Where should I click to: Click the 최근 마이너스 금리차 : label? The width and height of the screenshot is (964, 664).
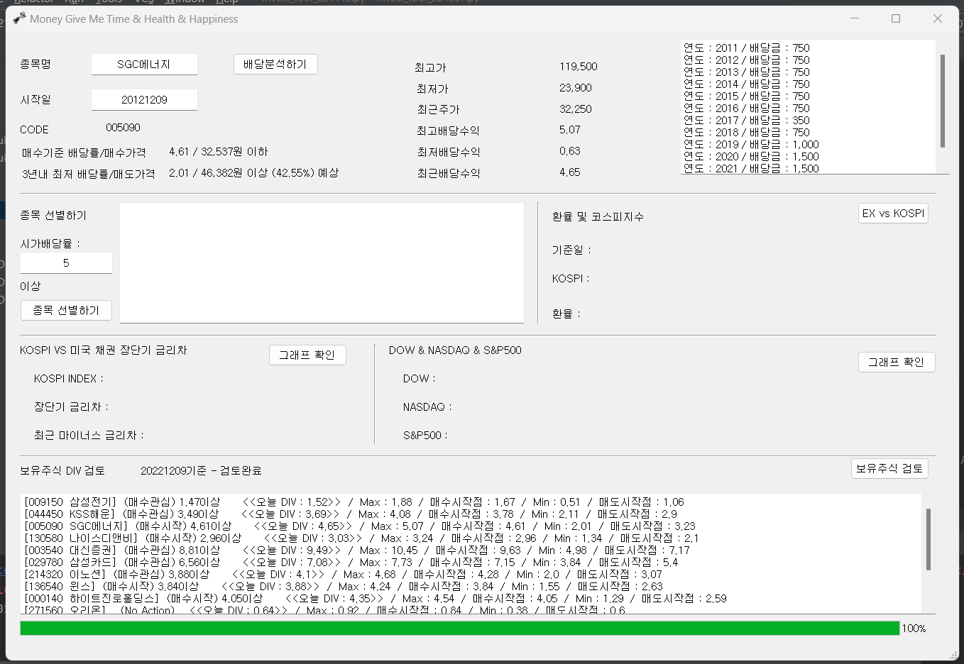pyautogui.click(x=89, y=435)
